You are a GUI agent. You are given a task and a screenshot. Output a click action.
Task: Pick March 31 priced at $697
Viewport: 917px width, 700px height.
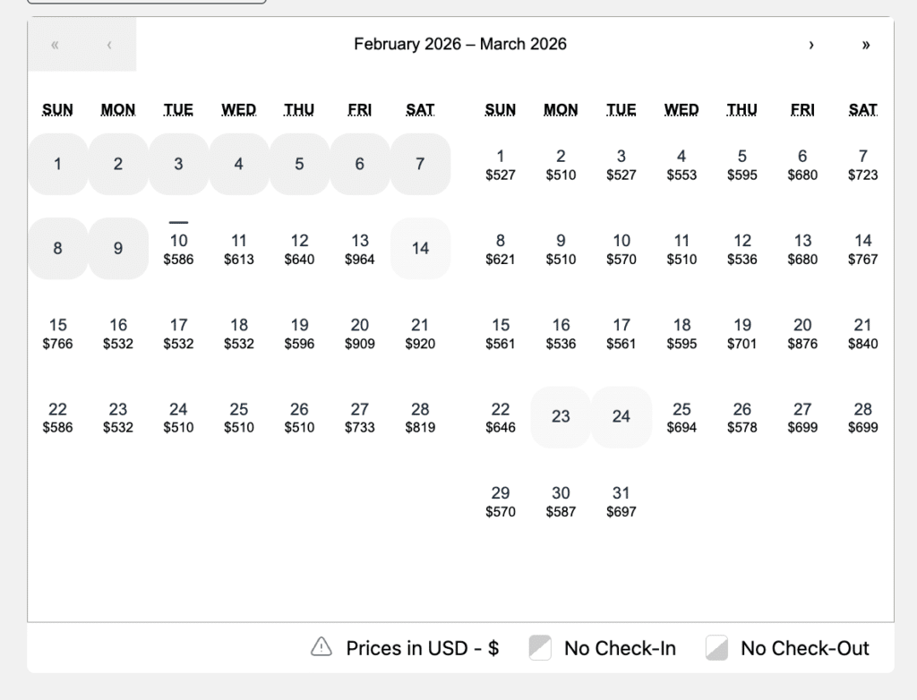(621, 501)
